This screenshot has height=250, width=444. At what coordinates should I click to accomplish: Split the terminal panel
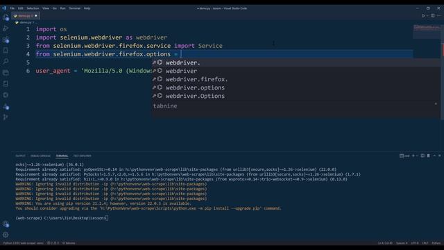(x=422, y=156)
